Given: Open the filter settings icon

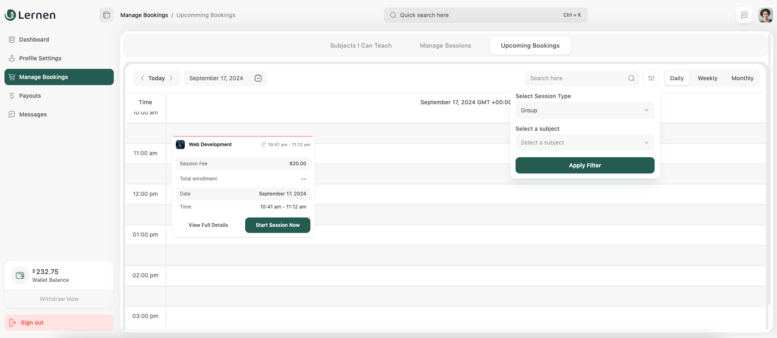Looking at the screenshot, I should (x=651, y=78).
